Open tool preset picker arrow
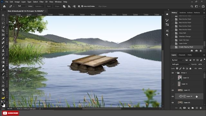206x116 pixels. (14, 6)
